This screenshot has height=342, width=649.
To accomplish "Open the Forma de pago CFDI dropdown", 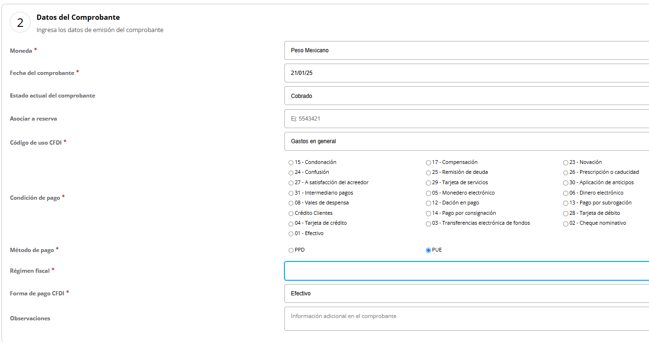I will click(466, 293).
